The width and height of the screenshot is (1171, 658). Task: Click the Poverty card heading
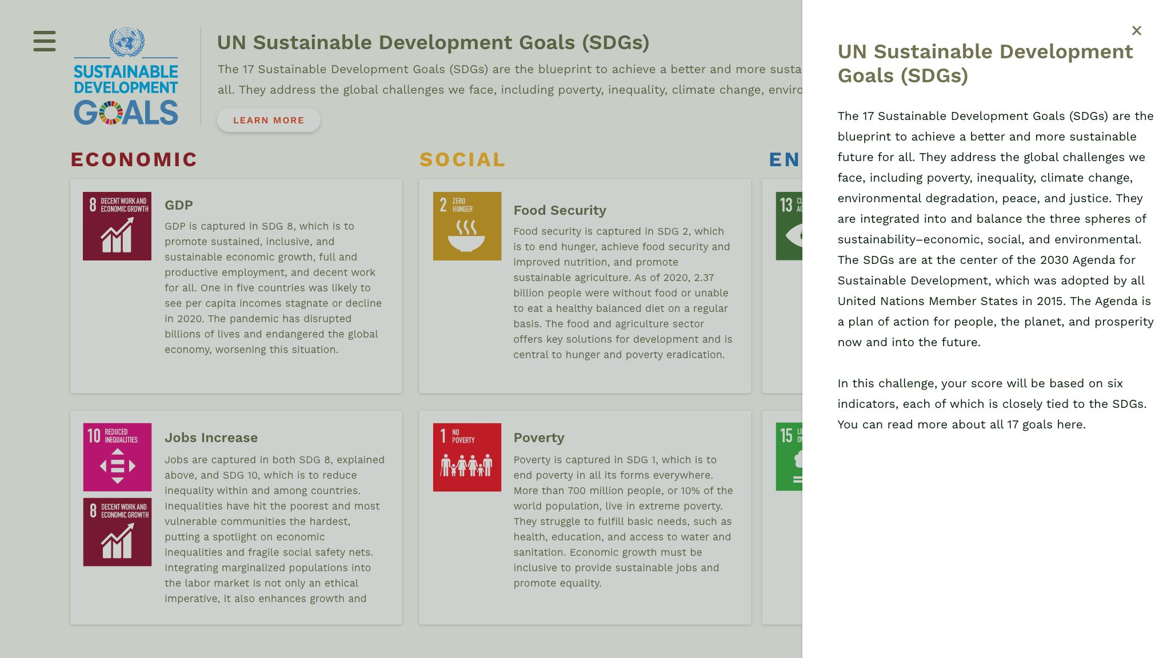[538, 438]
